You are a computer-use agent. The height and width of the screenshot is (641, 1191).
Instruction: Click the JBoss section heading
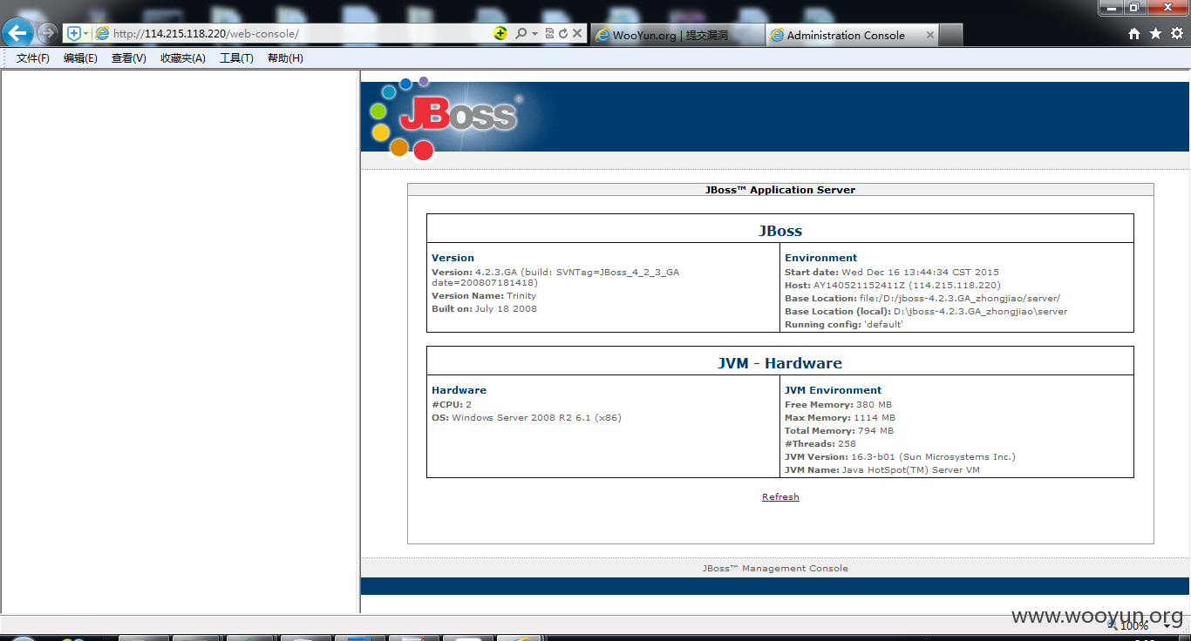click(x=780, y=231)
